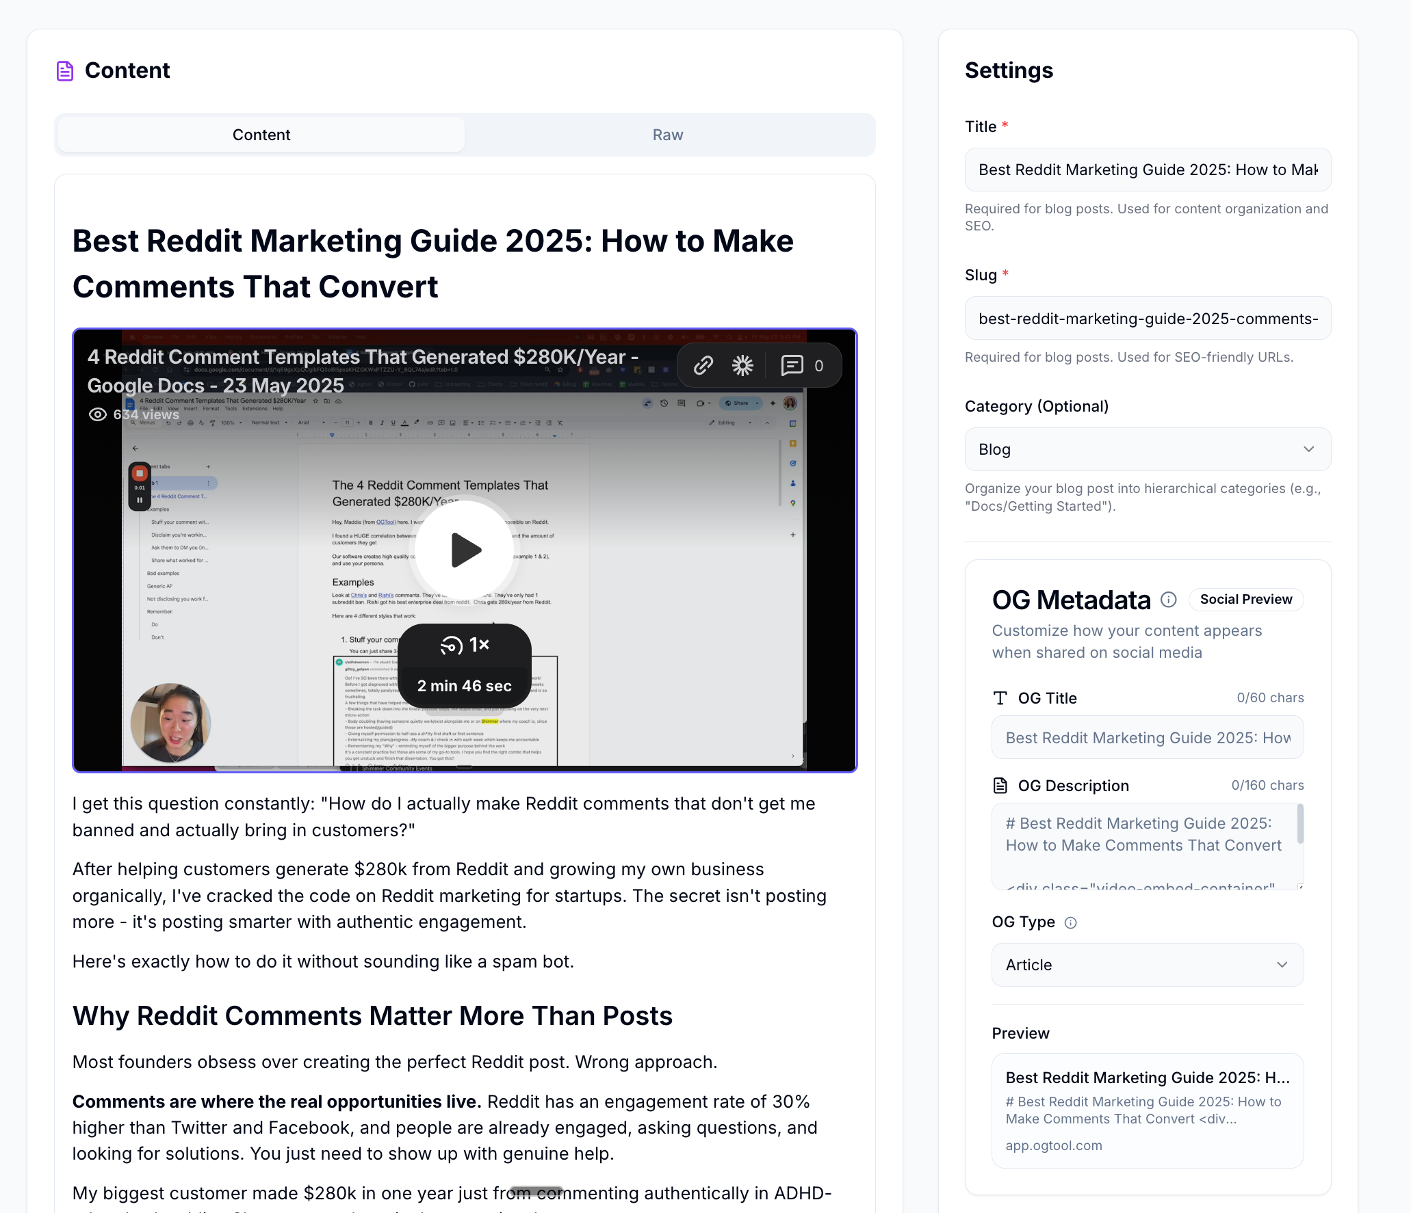Switch to the Raw tab
Viewport: 1411px width, 1213px height.
click(x=667, y=135)
